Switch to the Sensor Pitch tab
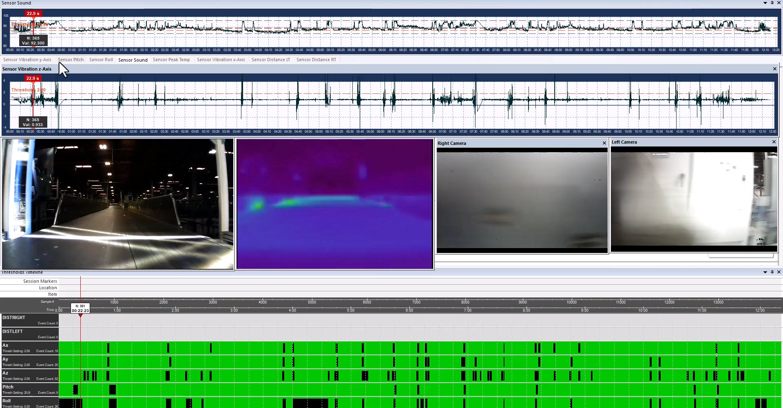This screenshot has width=783, height=408. click(71, 60)
